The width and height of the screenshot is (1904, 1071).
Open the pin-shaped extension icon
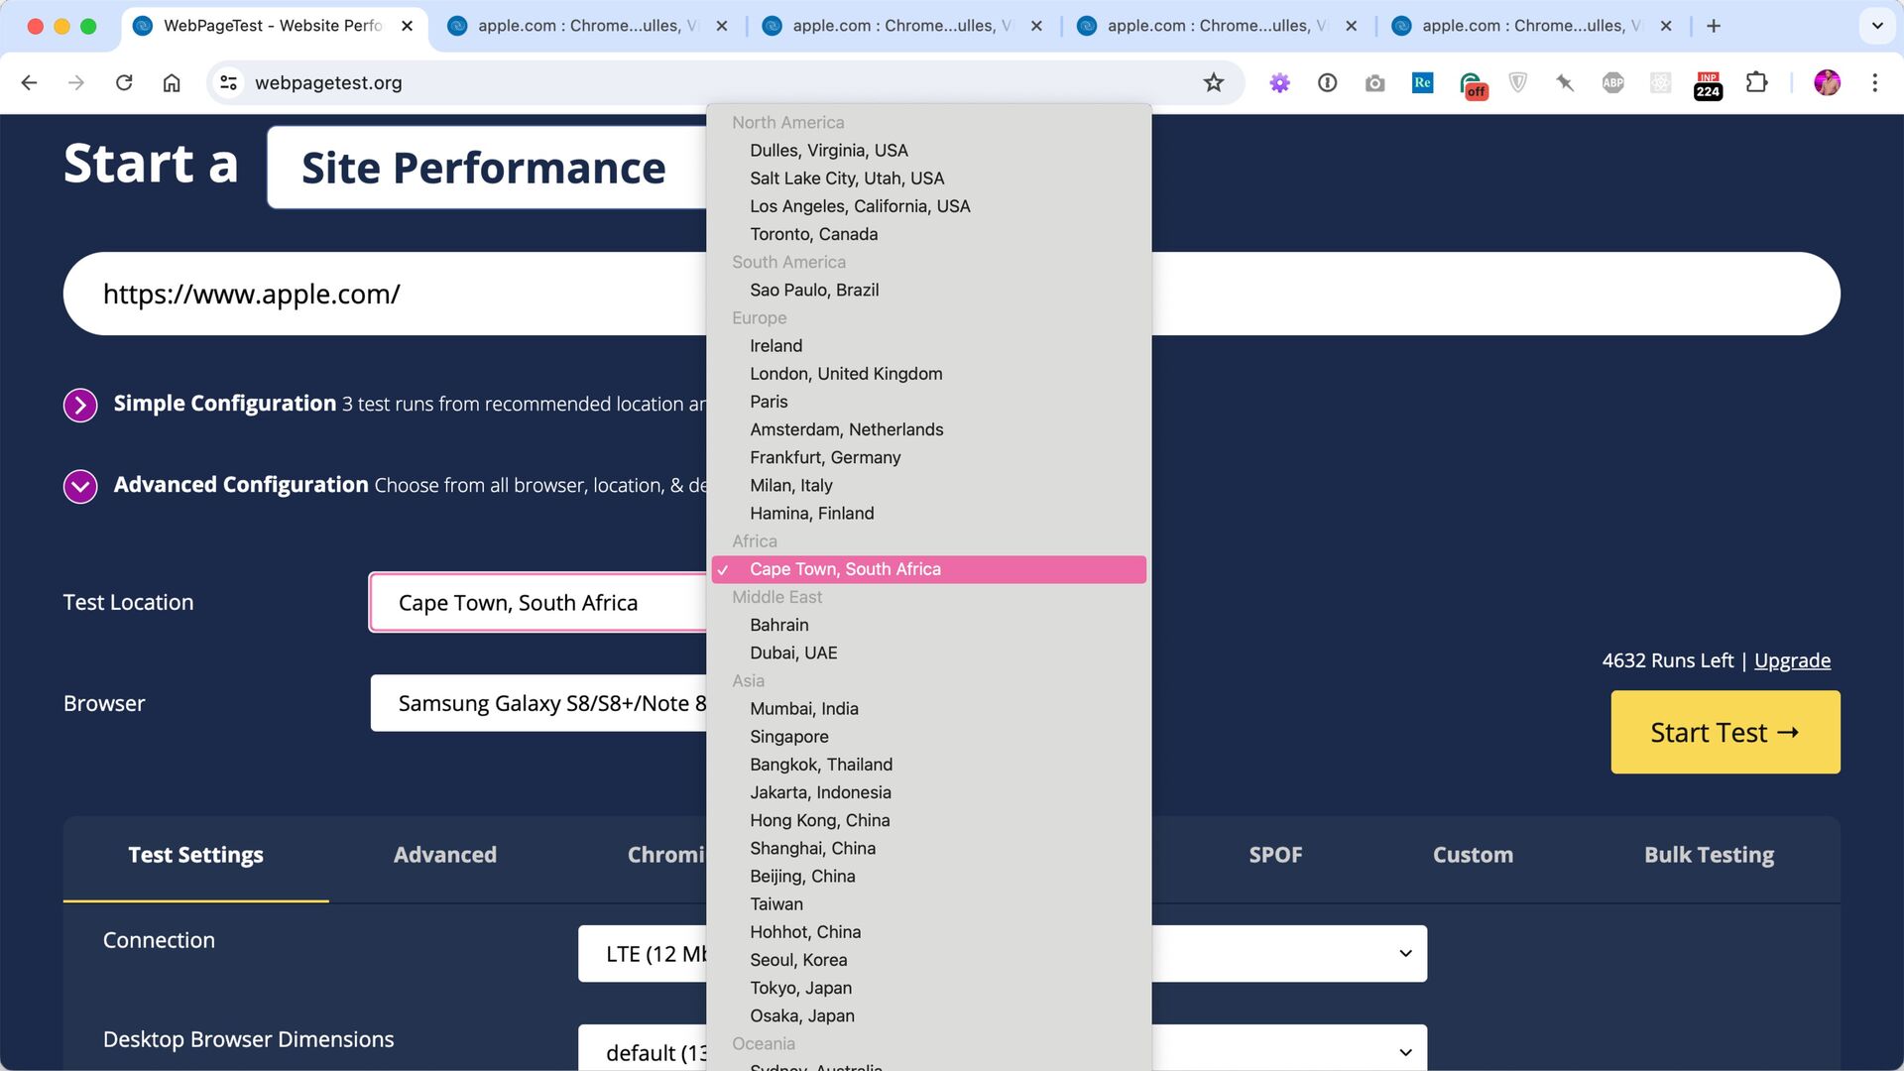(1566, 83)
